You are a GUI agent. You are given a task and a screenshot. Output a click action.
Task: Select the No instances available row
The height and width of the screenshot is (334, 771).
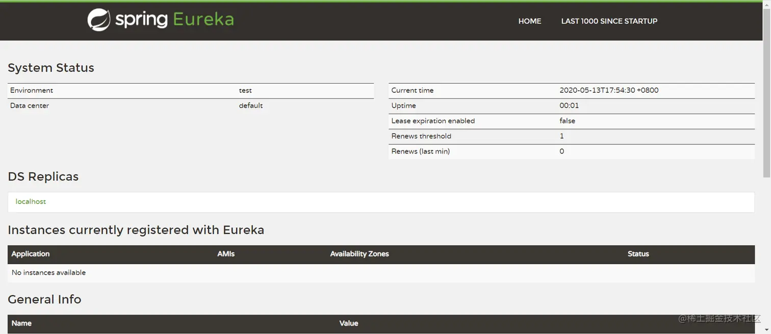pyautogui.click(x=381, y=273)
